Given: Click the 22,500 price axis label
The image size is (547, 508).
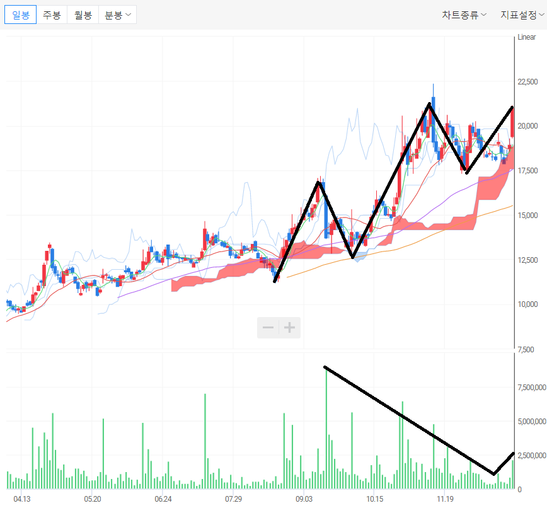Looking at the screenshot, I should (527, 82).
